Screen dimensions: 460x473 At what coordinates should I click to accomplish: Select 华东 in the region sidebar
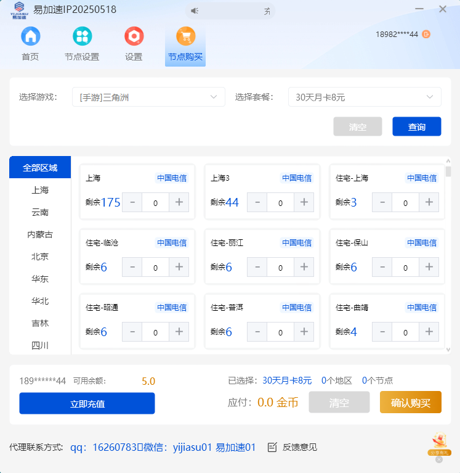[40, 278]
